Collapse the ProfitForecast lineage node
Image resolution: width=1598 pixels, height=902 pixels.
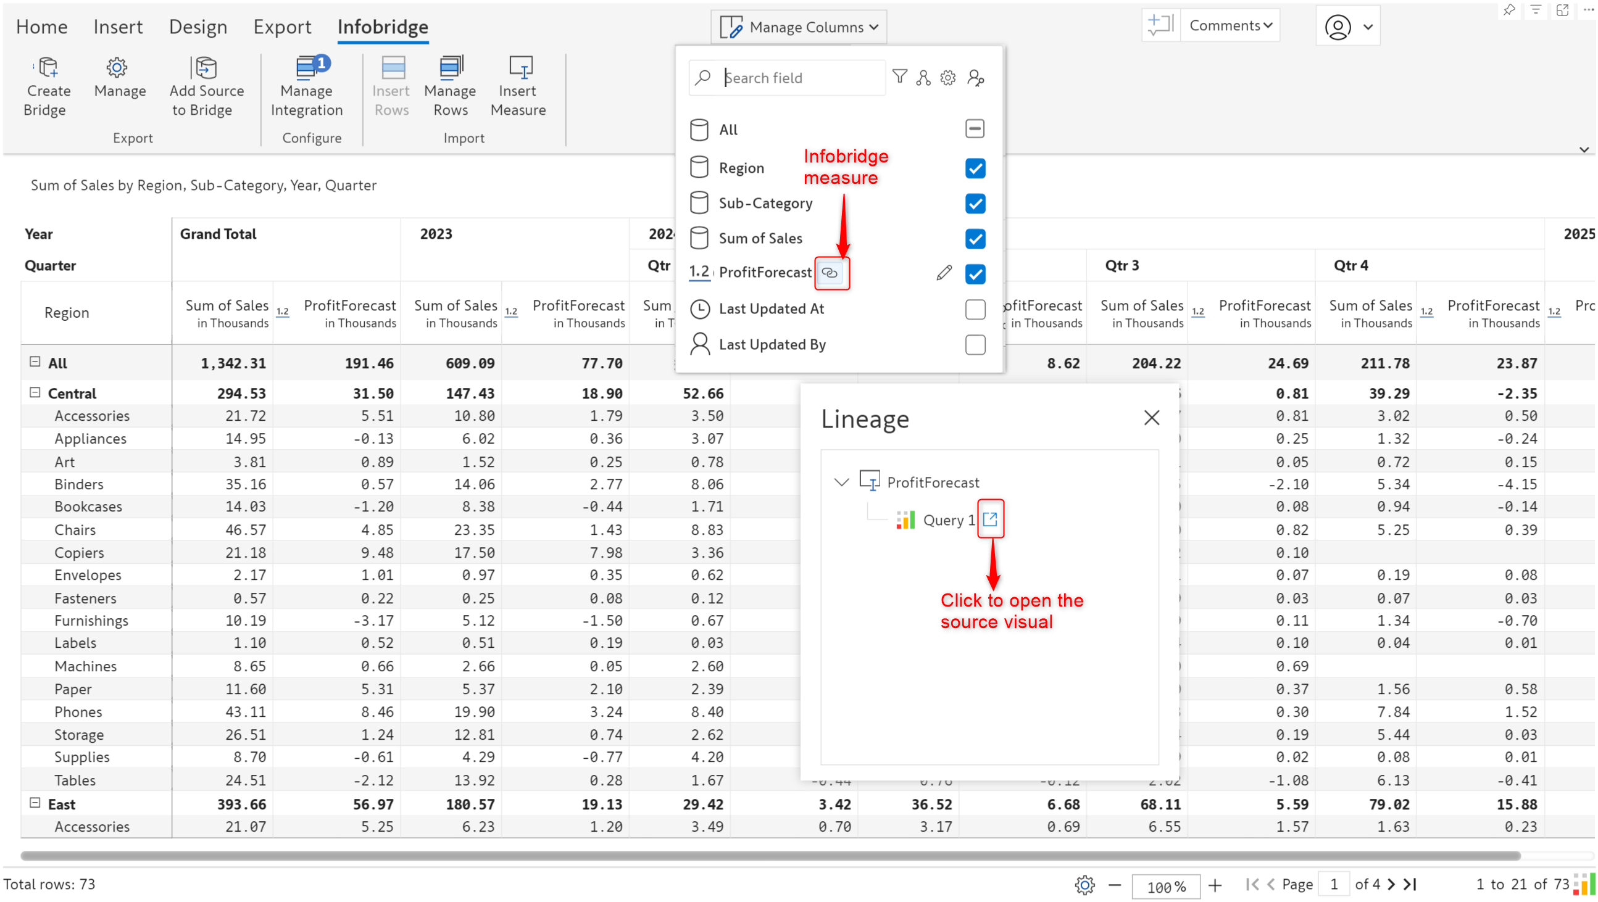841,482
